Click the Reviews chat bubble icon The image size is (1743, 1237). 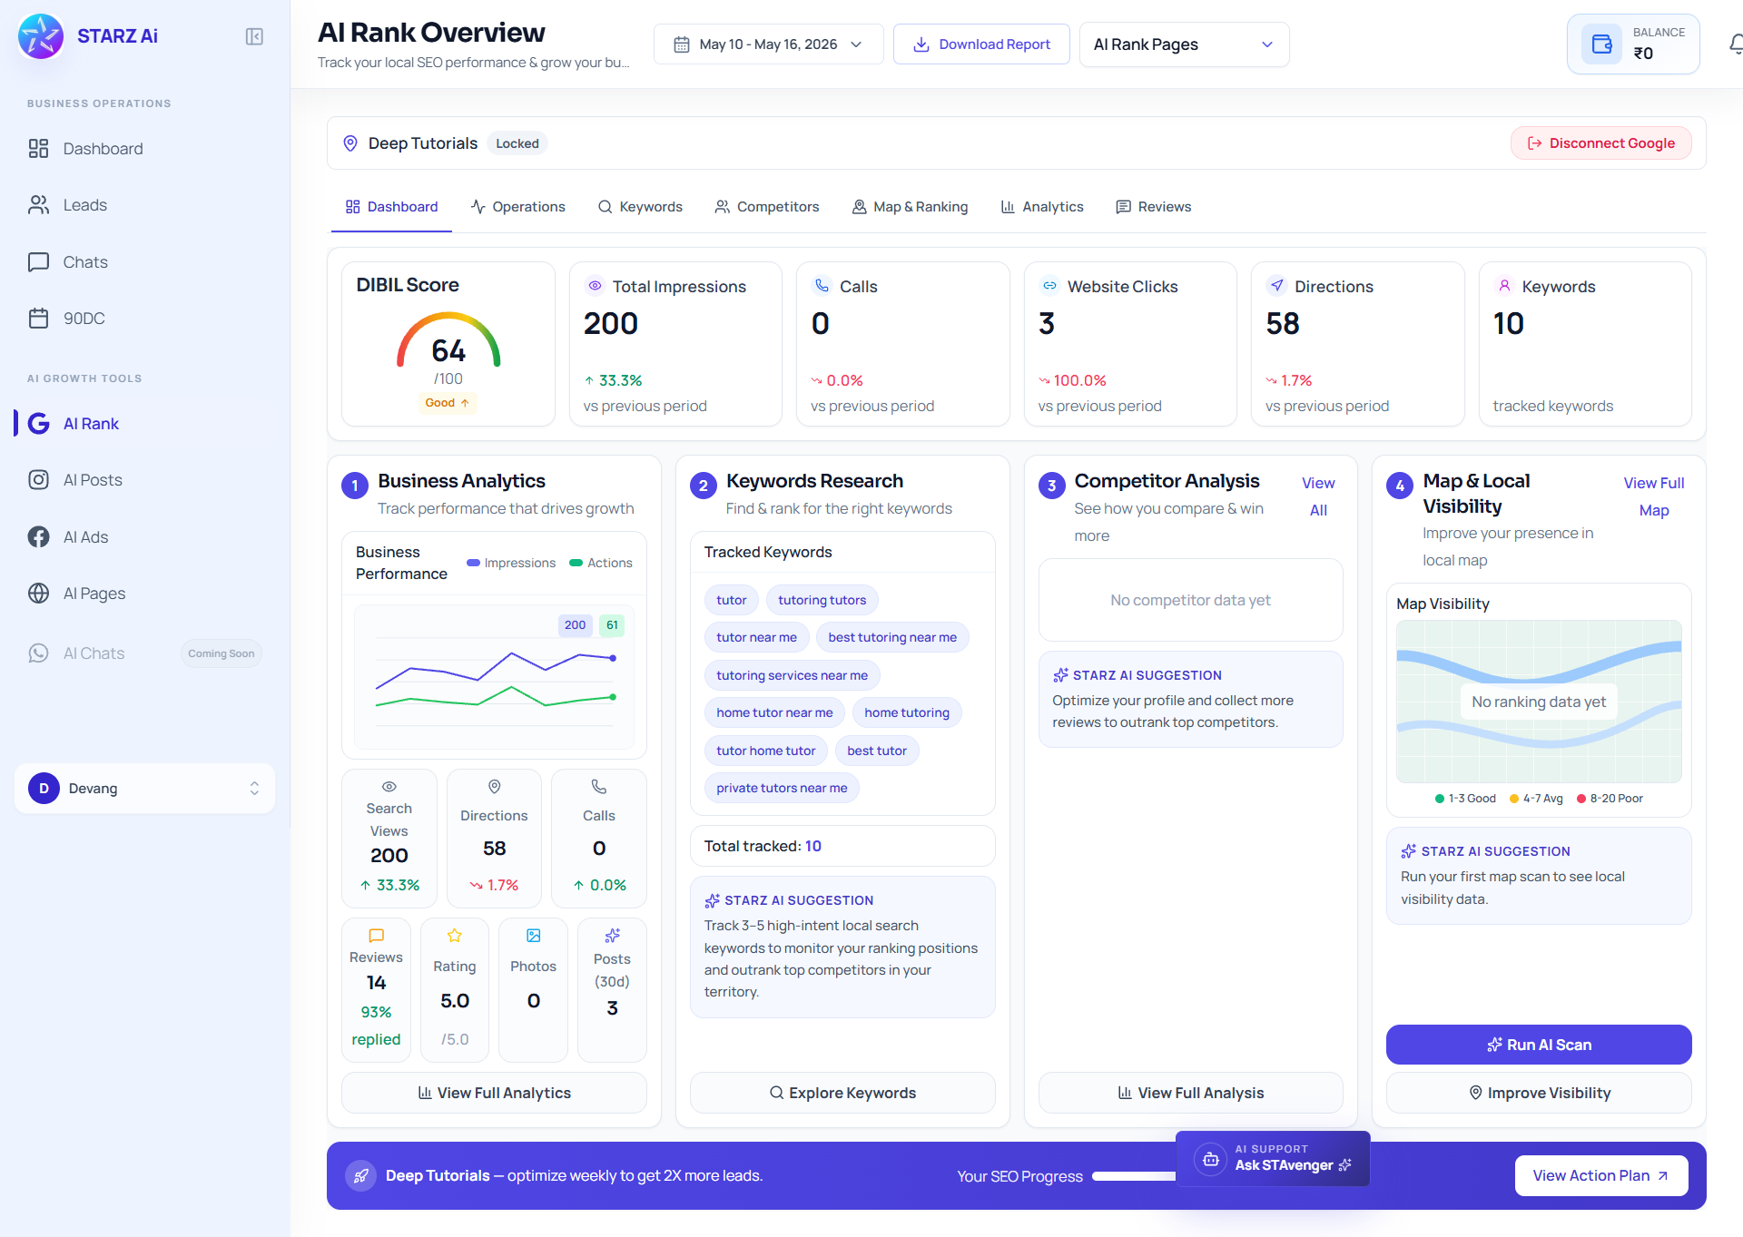pos(376,935)
